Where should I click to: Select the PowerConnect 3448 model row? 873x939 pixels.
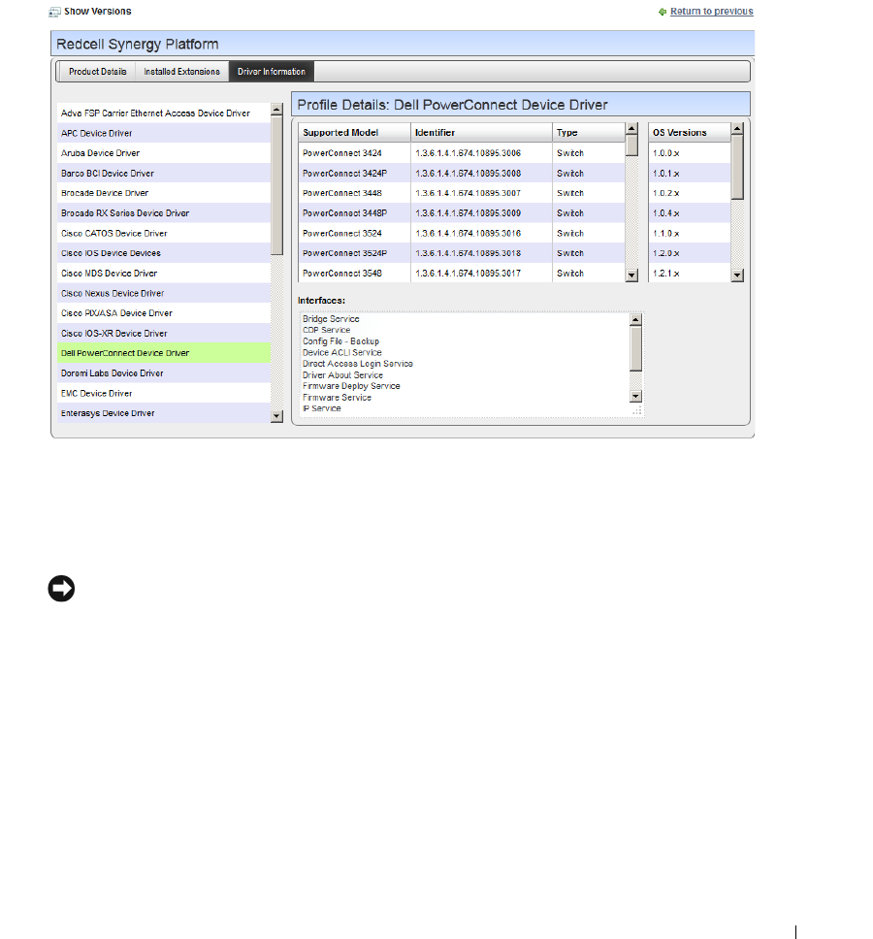[x=462, y=193]
